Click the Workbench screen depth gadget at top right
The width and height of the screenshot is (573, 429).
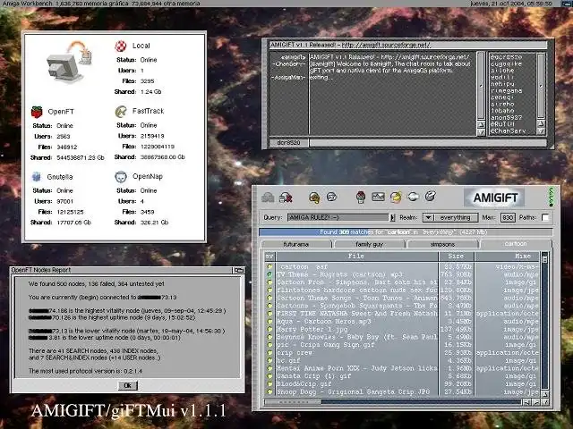pos(566,4)
